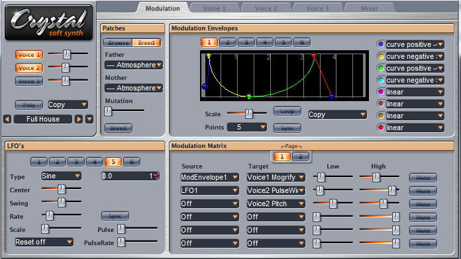The image size is (461, 259).
Task: Click the LFO Rate slider
Action: point(62,215)
